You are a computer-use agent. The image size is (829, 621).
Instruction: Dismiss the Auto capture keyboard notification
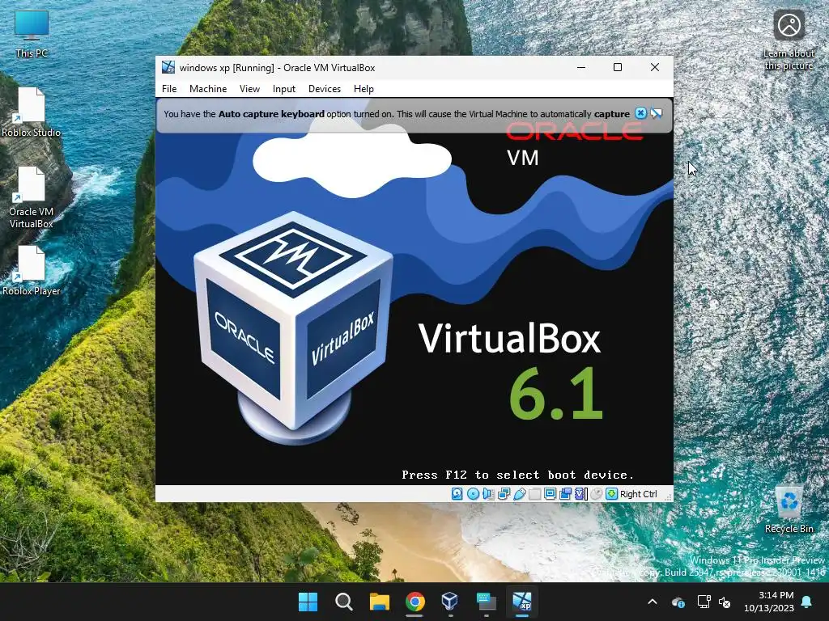coord(640,113)
